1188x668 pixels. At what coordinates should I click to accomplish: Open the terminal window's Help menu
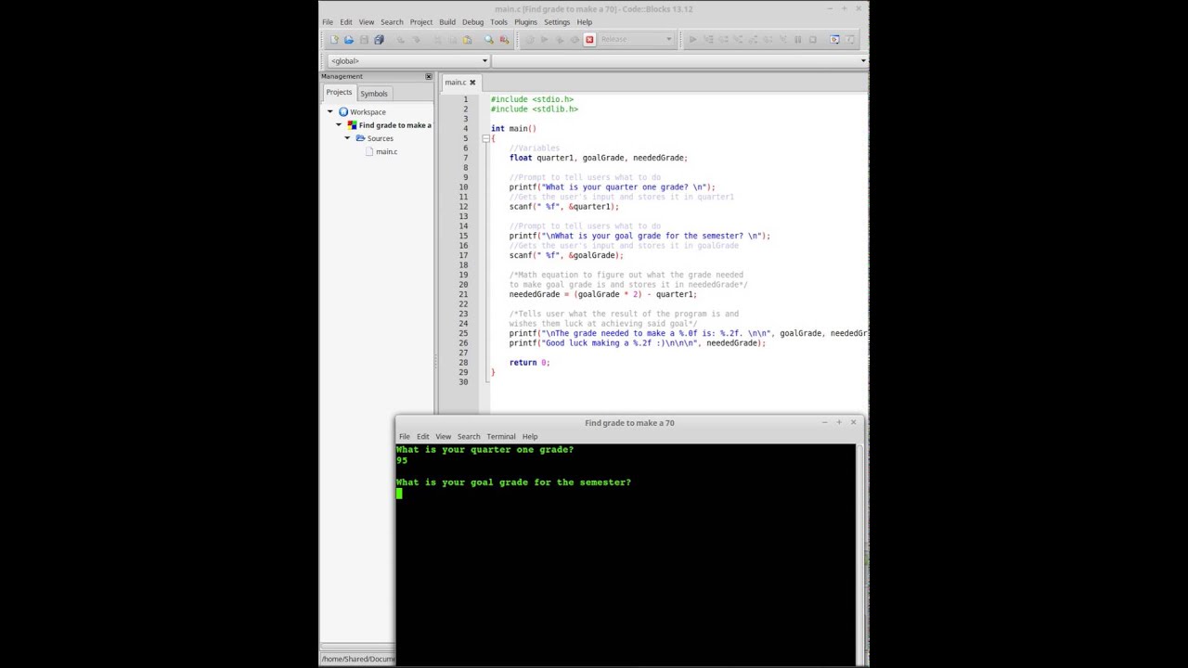pos(530,436)
